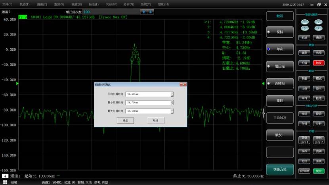Viewport: 329px width, 185px height.
Task: Choose 连续扫 continuous sweep mode
Action: click(279, 84)
